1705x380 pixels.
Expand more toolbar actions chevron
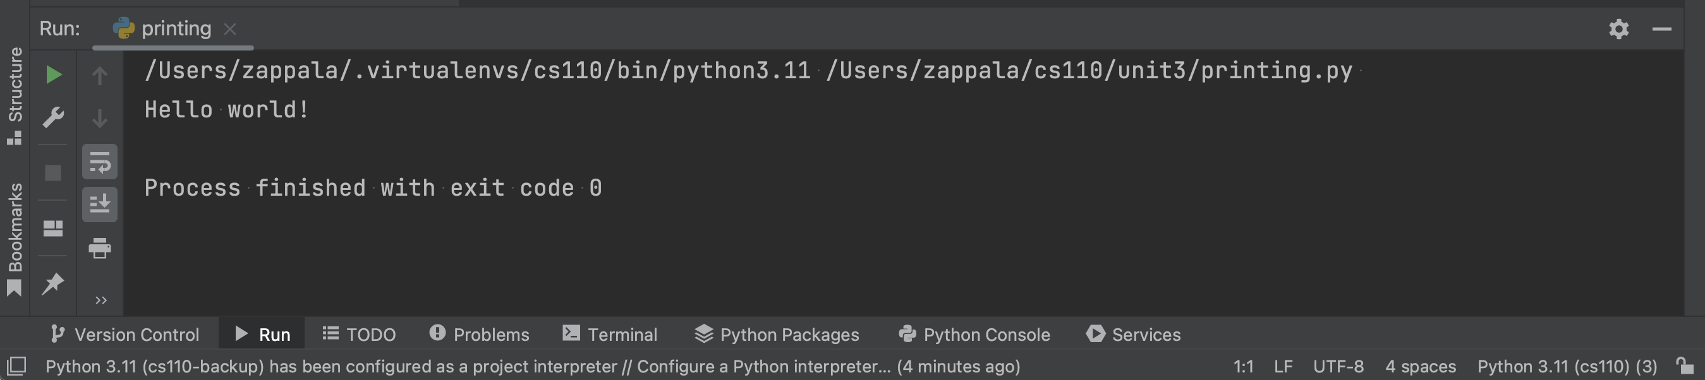point(100,300)
